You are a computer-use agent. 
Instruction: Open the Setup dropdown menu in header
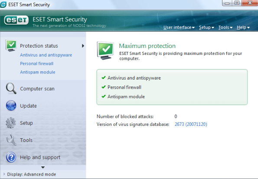pyautogui.click(x=206, y=27)
